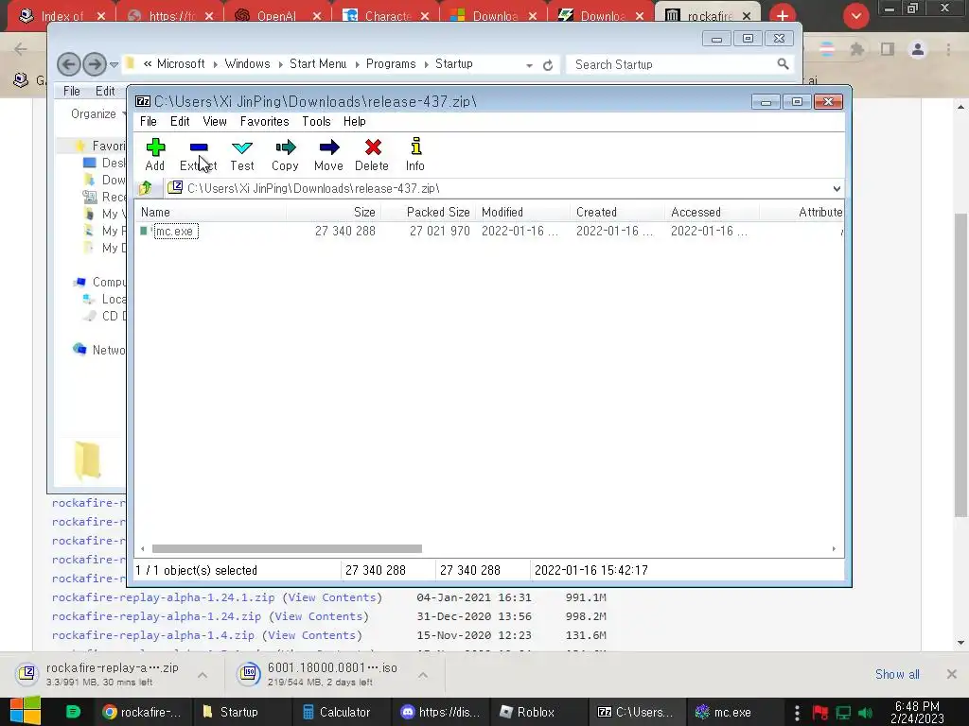Sort by the Packed Size column
This screenshot has width=969, height=726.
click(x=429, y=212)
